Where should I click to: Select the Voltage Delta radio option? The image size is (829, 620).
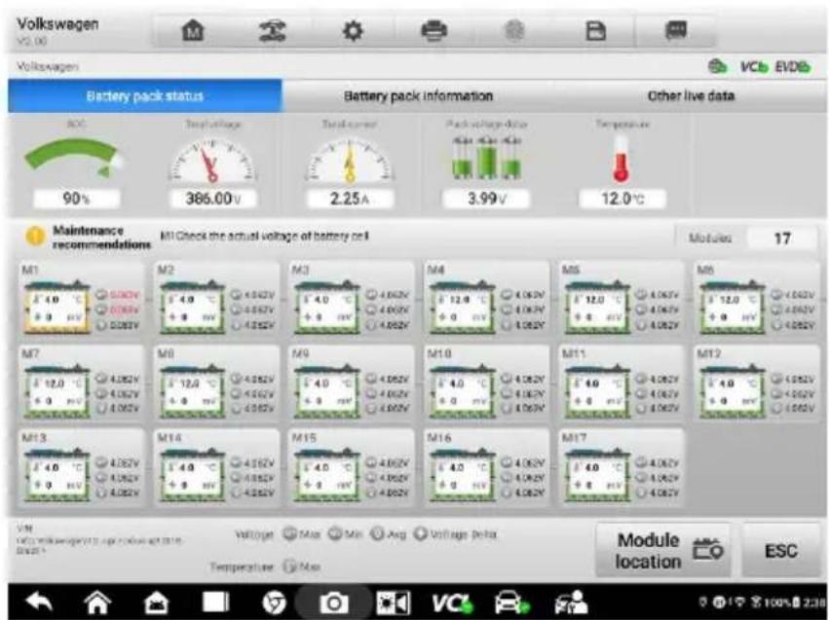pyautogui.click(x=456, y=534)
